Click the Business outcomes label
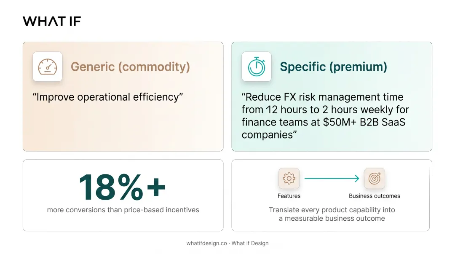 pos(375,196)
